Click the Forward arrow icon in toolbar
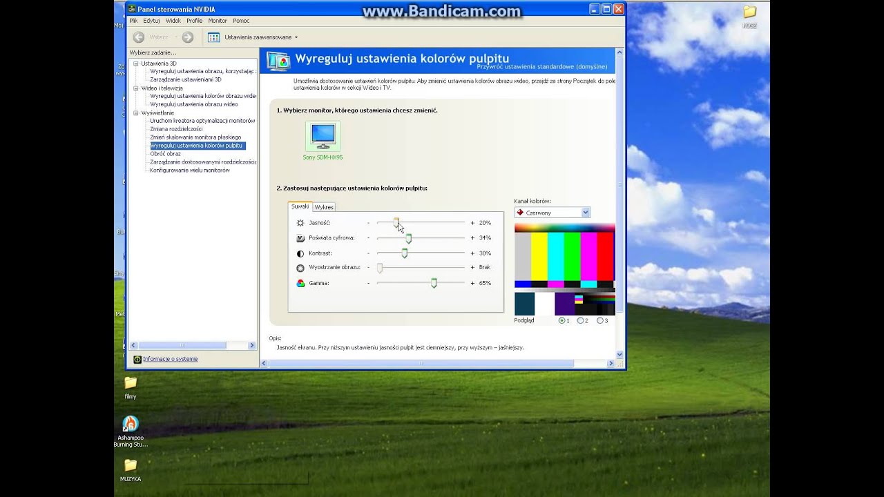Viewport: 884px width, 497px height. pos(187,37)
